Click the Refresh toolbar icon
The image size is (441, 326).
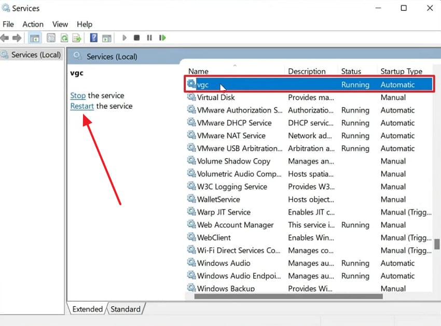[x=64, y=38]
